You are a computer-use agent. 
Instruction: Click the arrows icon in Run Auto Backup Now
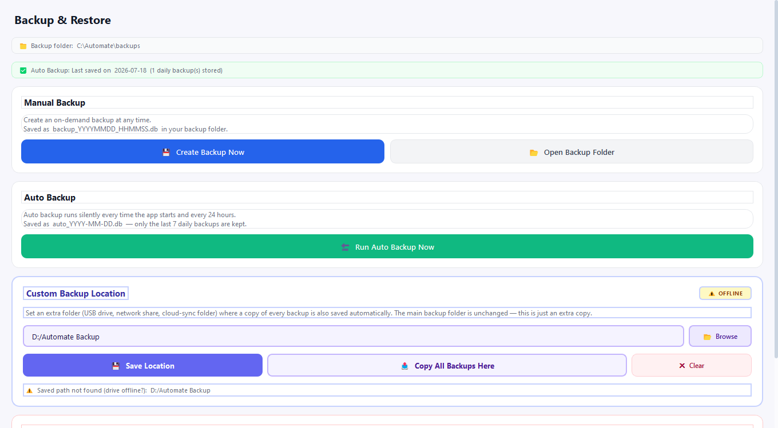point(345,247)
